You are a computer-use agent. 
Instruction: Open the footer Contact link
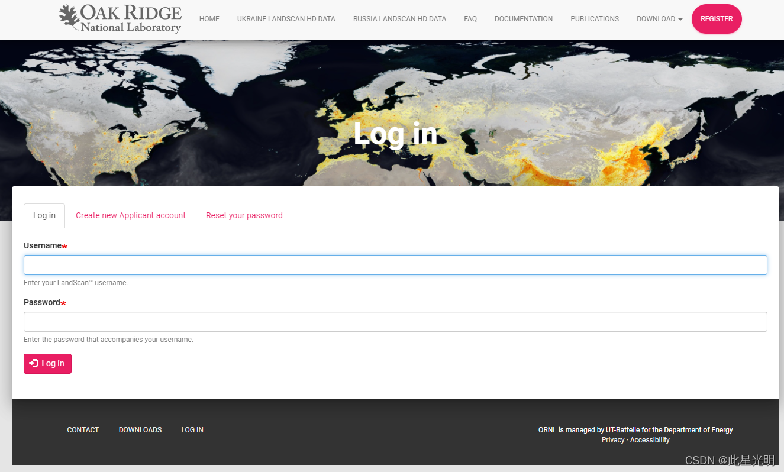pyautogui.click(x=83, y=430)
